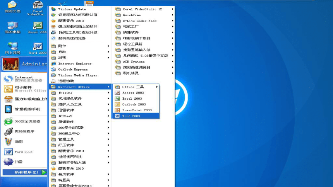
Task: Expand the QuickTime folder arrow
Action: 172,15
